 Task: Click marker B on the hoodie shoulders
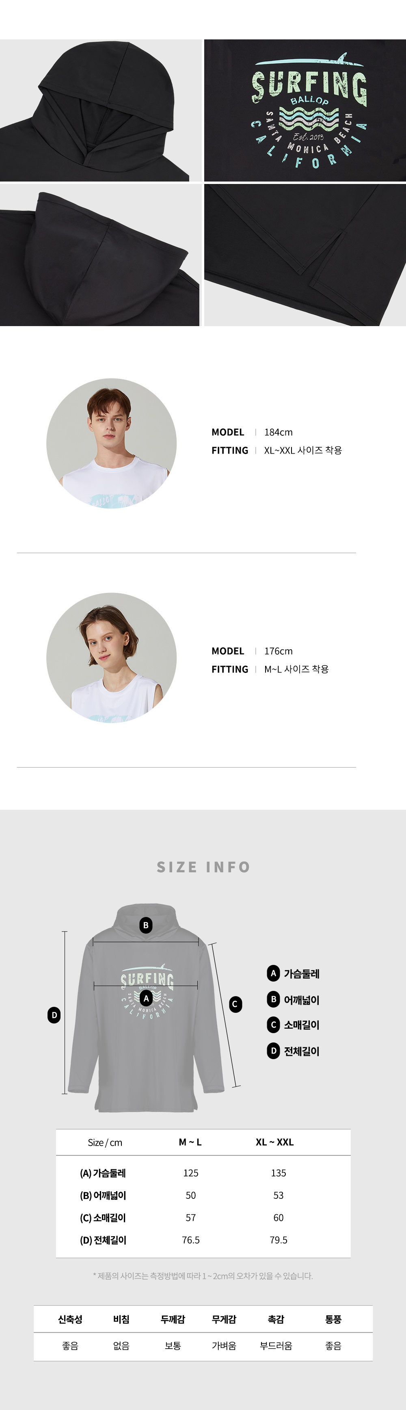click(145, 926)
